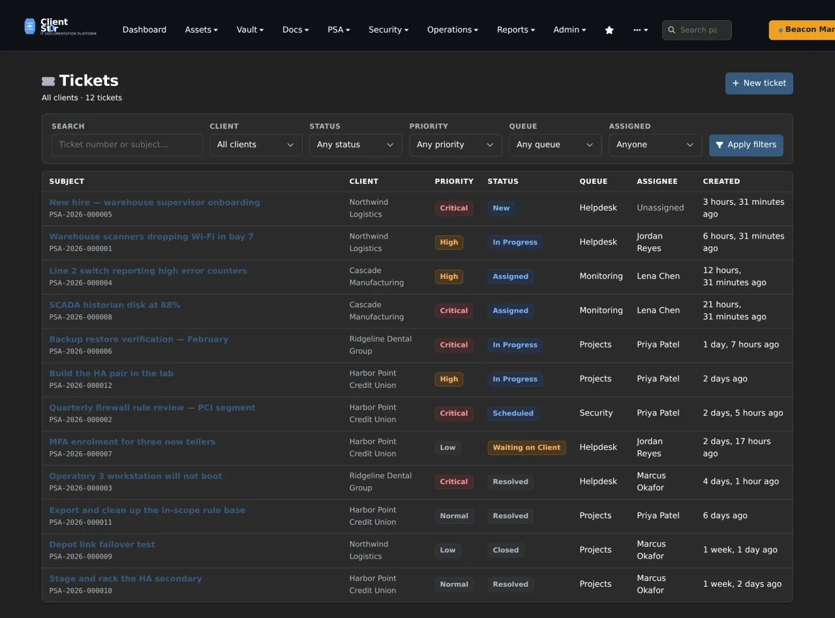The height and width of the screenshot is (618, 835).
Task: Click ticket number PSA-2026-000008
Action: 81,317
